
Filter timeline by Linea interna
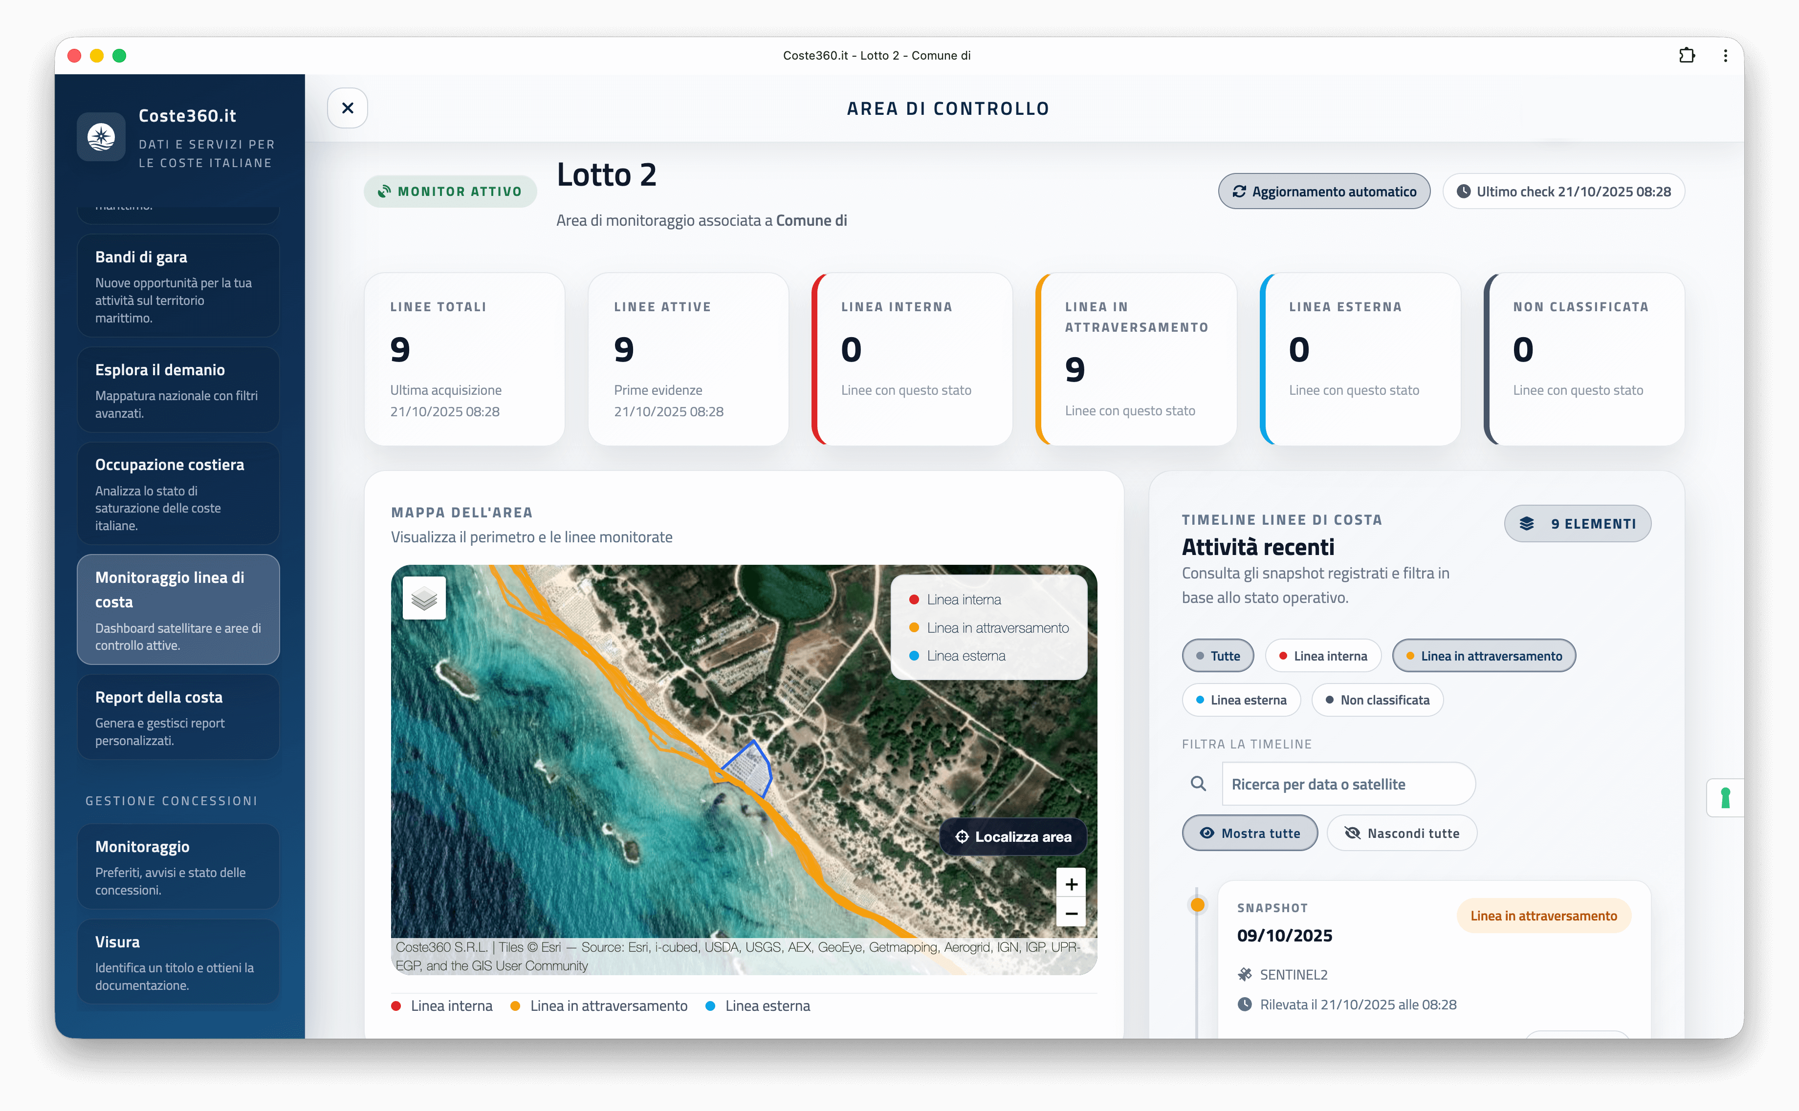tap(1322, 656)
